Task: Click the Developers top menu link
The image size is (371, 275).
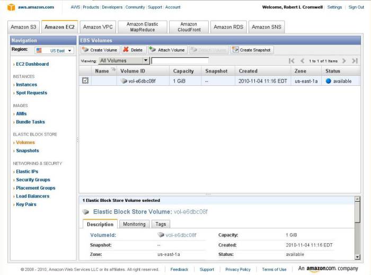Action: (x=112, y=7)
